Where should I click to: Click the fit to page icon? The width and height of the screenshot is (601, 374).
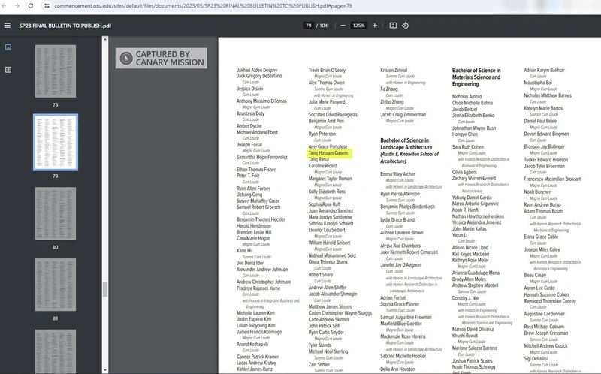393,25
